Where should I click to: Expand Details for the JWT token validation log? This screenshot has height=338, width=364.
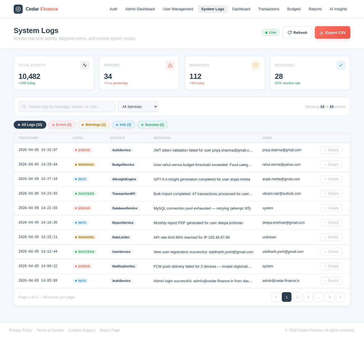click(331, 150)
